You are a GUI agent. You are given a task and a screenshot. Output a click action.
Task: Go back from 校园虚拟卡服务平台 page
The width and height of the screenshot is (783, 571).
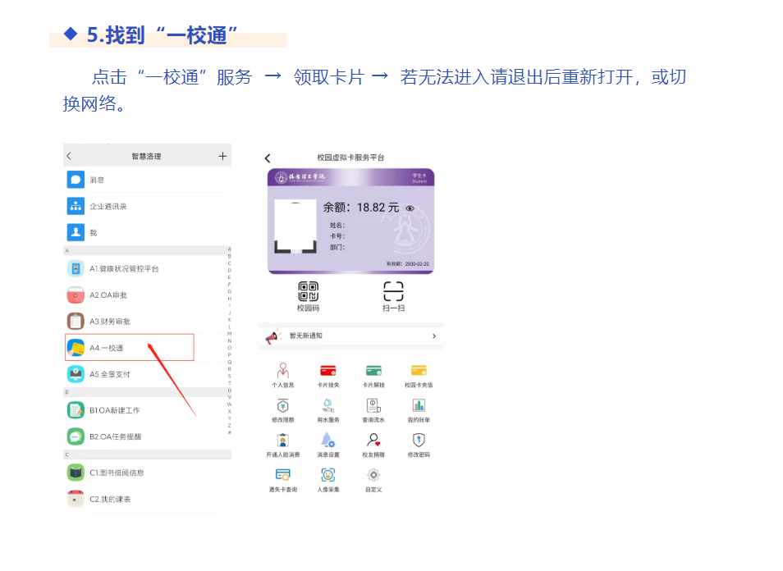pos(268,158)
